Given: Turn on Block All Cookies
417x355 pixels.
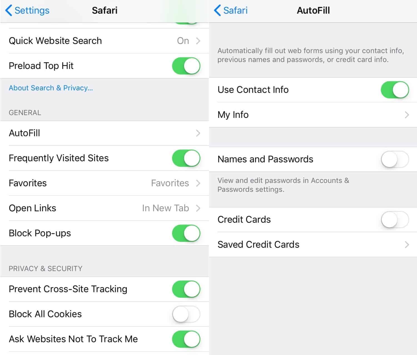Looking at the screenshot, I should pyautogui.click(x=186, y=314).
